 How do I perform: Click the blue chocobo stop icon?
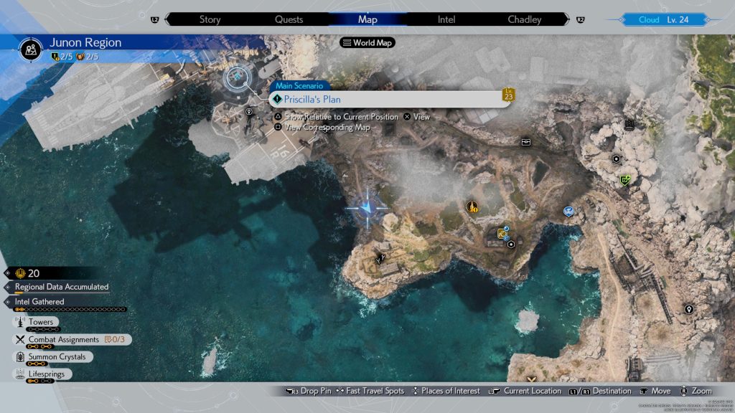(x=568, y=212)
